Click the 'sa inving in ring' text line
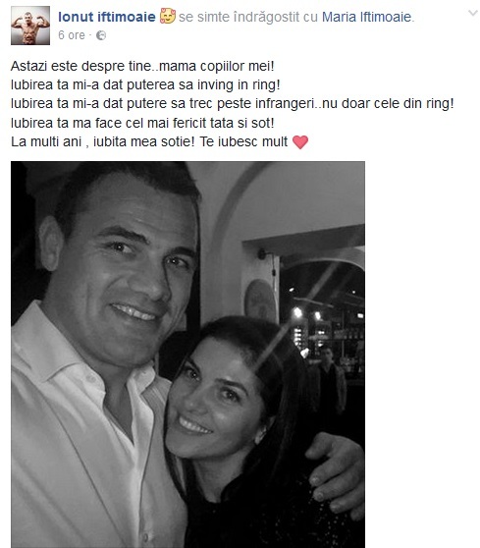480x548 pixels. pos(145,84)
